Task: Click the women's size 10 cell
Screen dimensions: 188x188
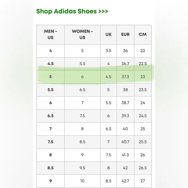Action: point(82,181)
